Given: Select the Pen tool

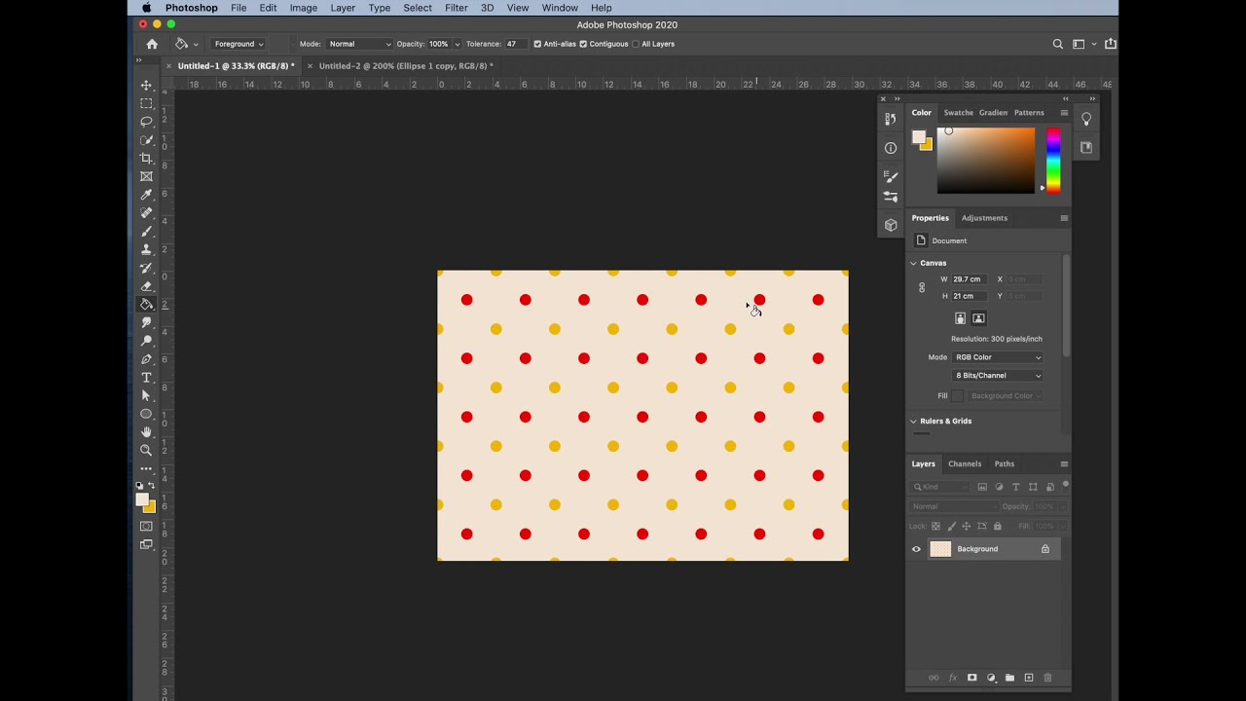Looking at the screenshot, I should (146, 359).
